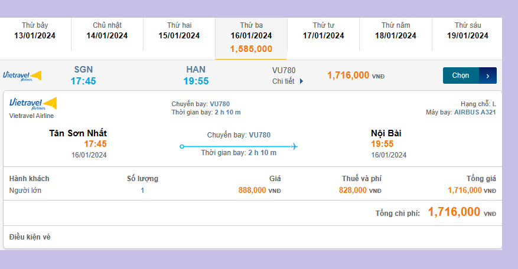518x269 pixels.
Task: Click the Vietravel Airlines logo in flight row
Action: coord(22,76)
